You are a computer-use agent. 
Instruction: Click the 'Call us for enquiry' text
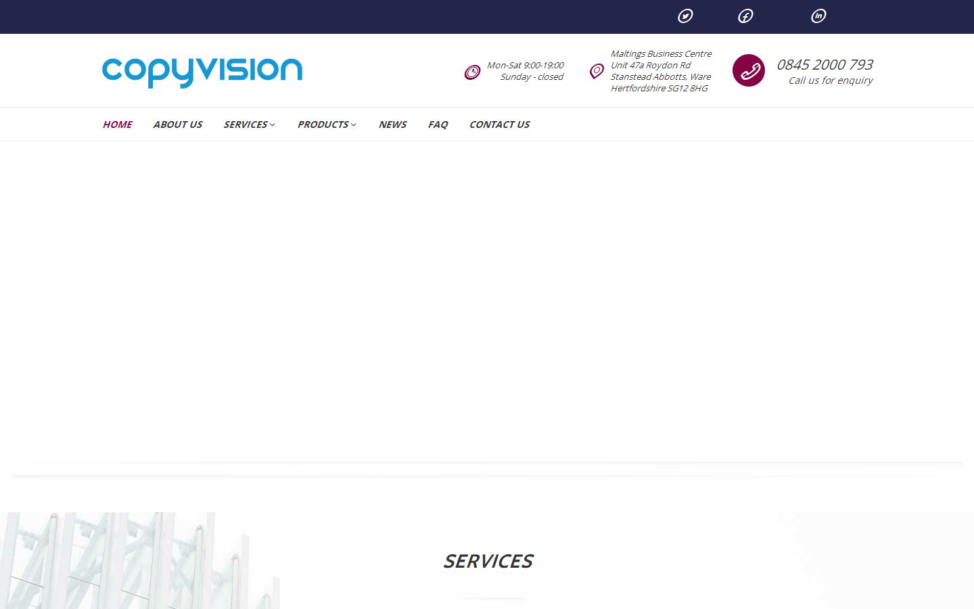click(830, 81)
